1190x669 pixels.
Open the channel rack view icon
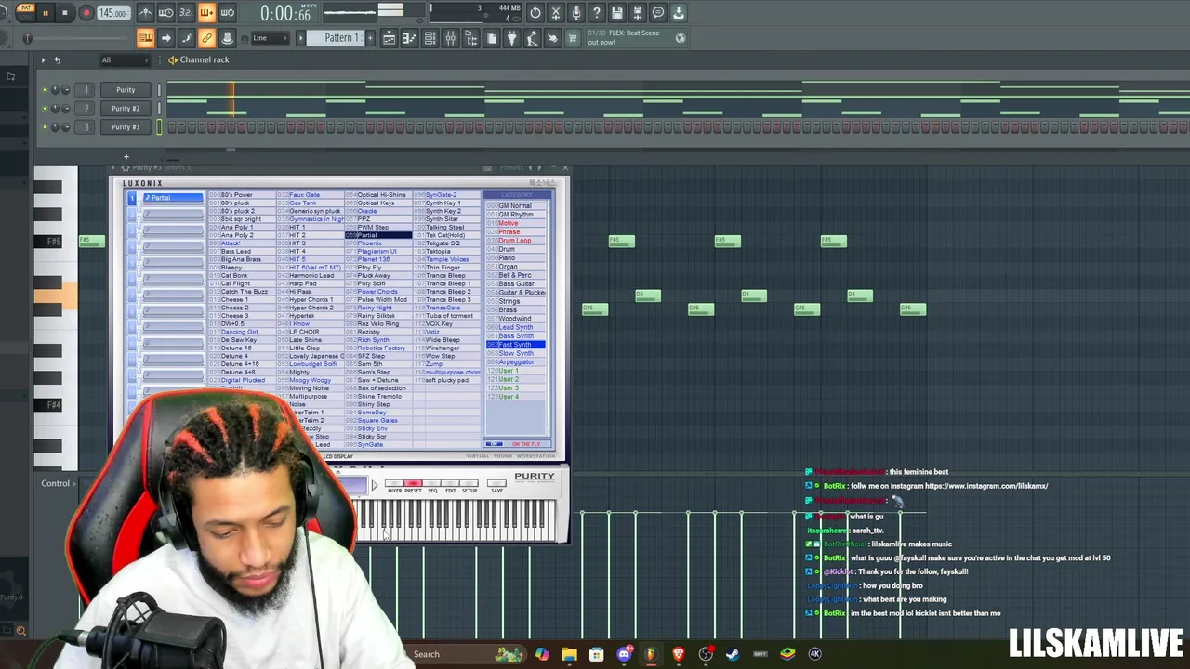[430, 38]
